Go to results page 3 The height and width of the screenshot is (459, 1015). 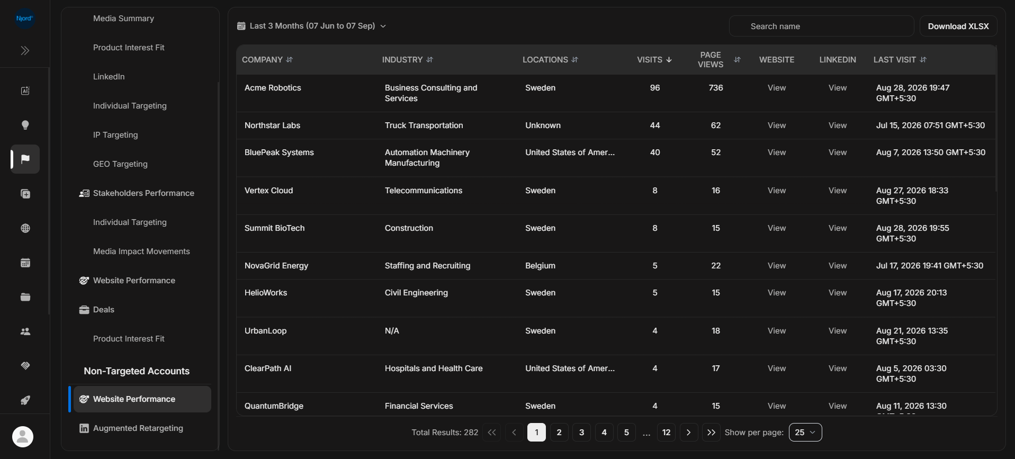(x=581, y=433)
